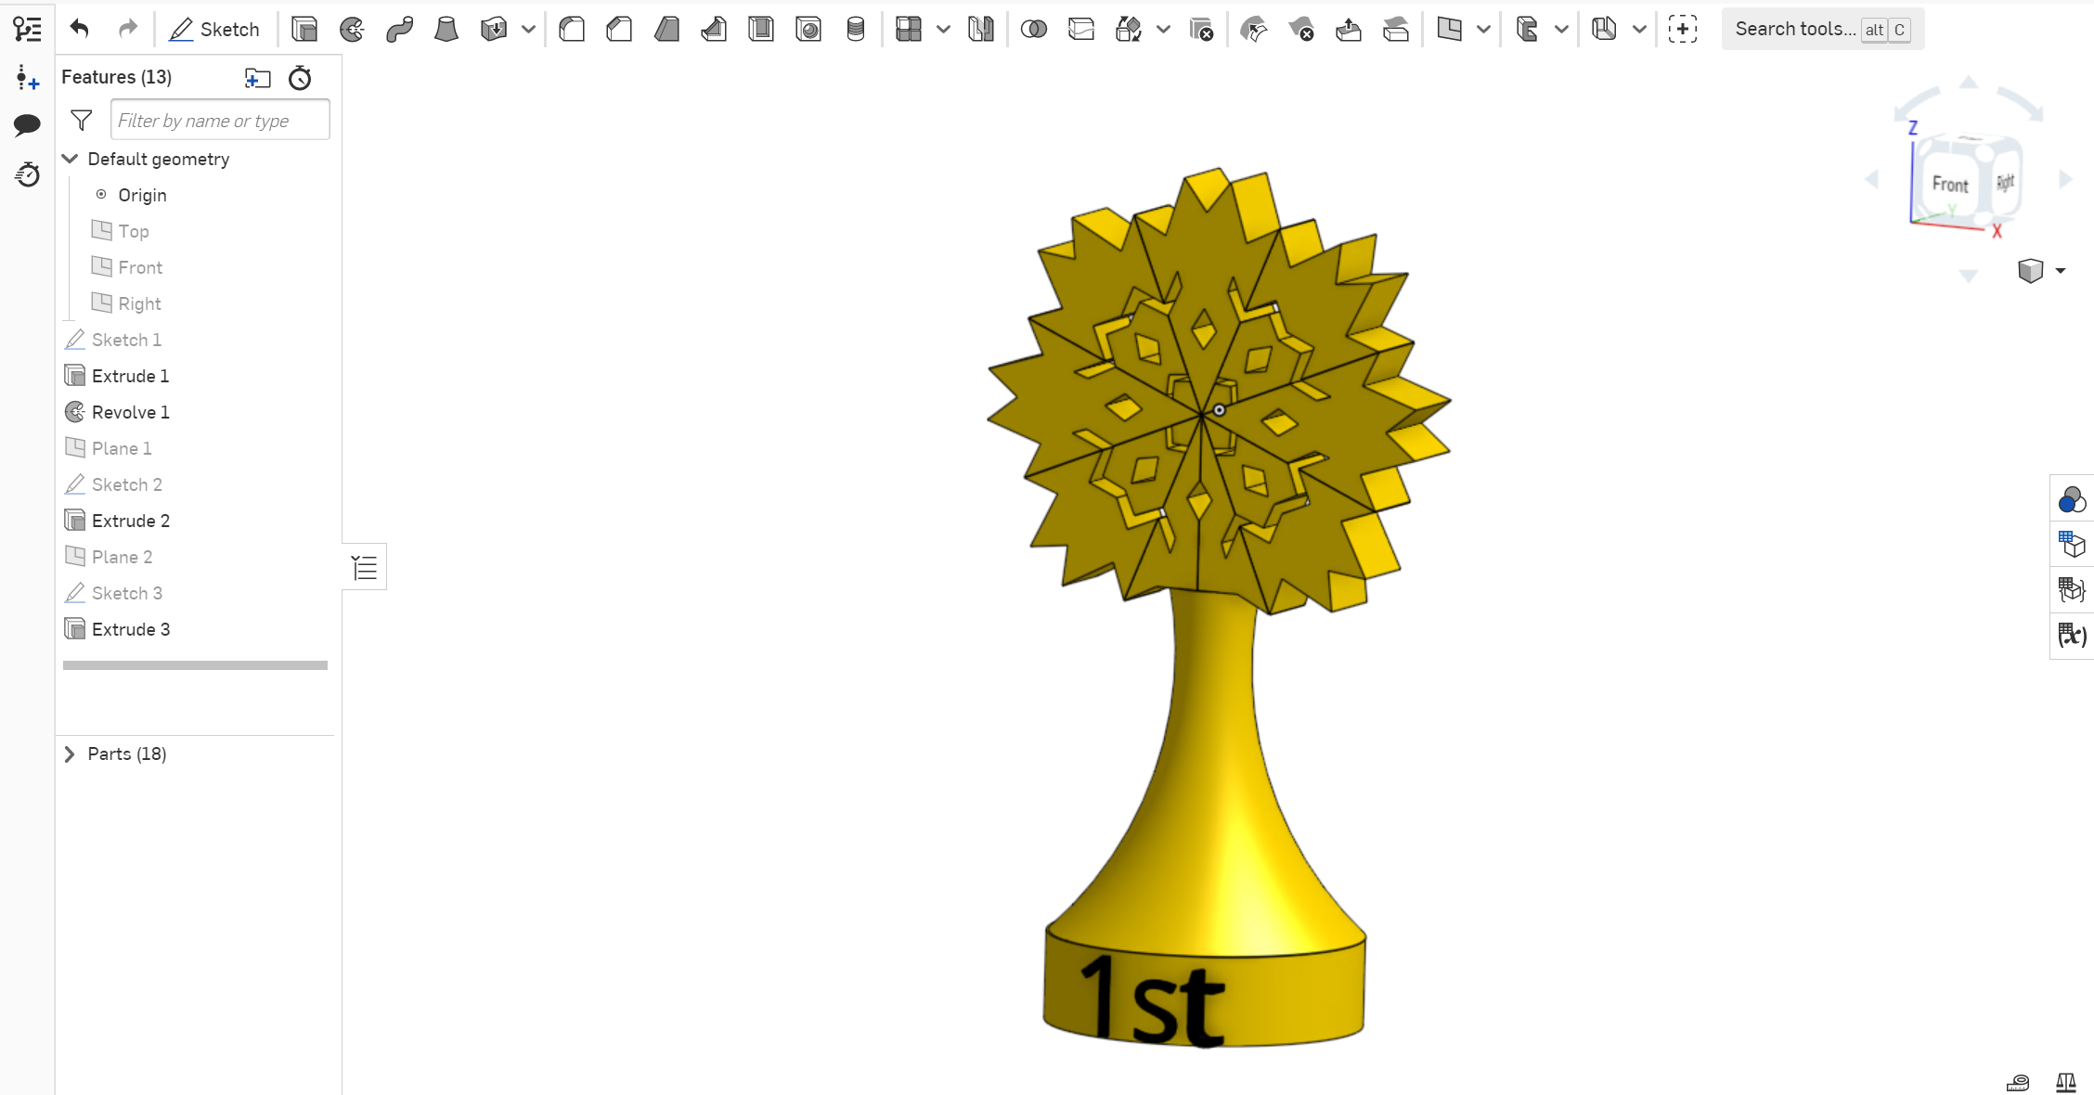
Task: Expand the Parts (18) section
Action: coord(70,754)
